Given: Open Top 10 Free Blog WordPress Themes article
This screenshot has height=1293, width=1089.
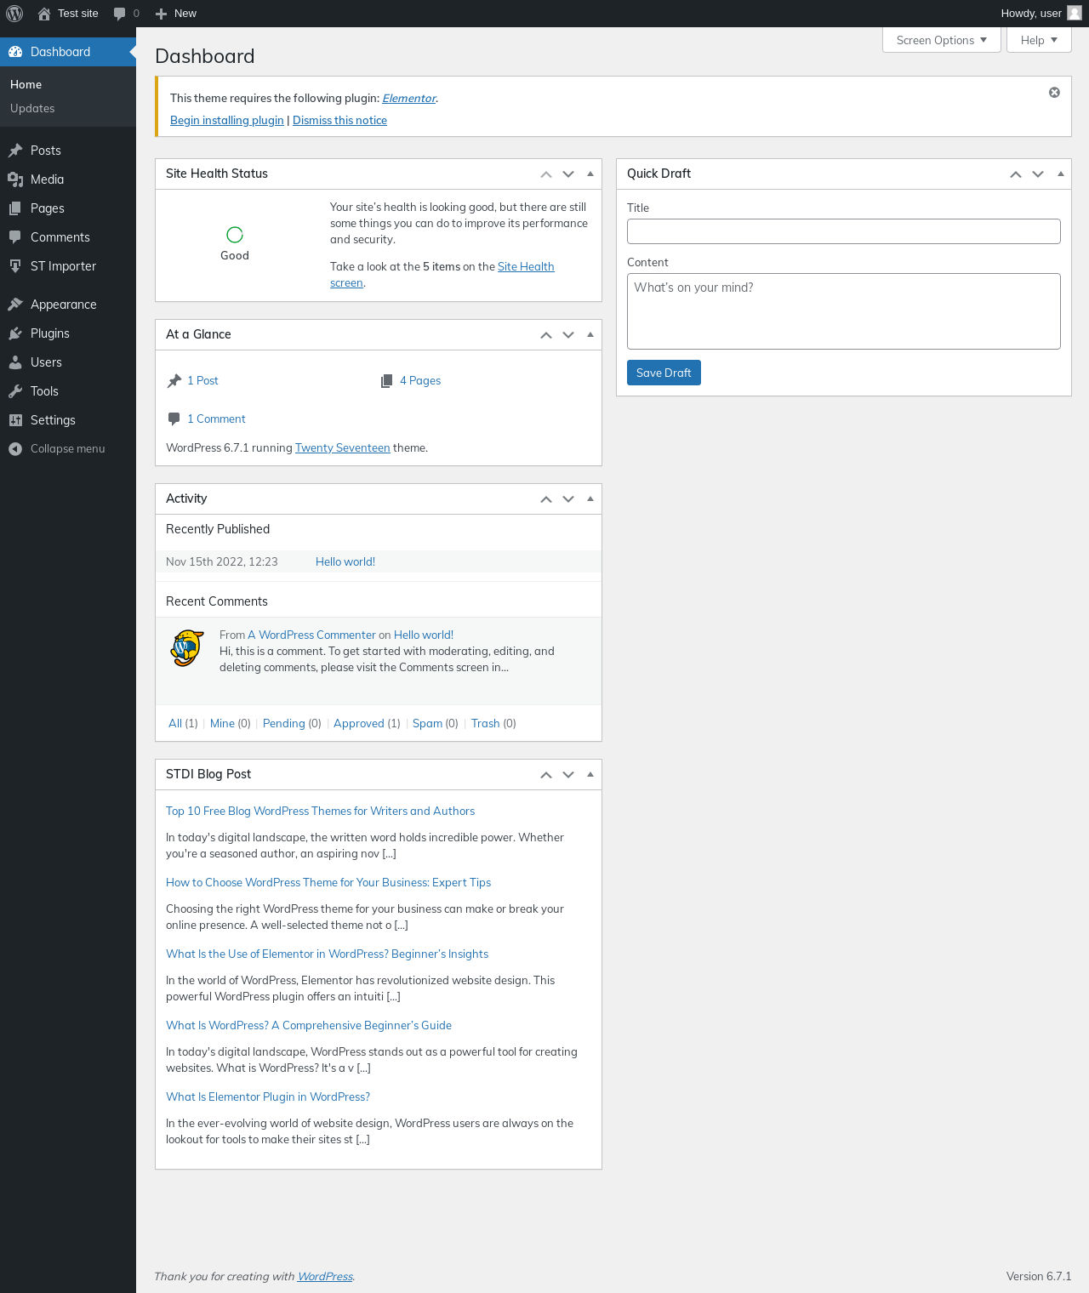Looking at the screenshot, I should coord(320,812).
